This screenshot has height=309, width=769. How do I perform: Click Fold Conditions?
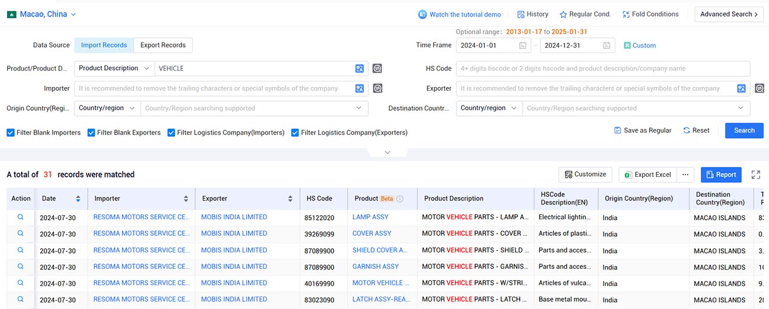(x=651, y=14)
